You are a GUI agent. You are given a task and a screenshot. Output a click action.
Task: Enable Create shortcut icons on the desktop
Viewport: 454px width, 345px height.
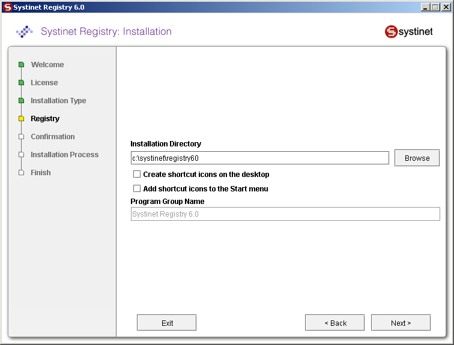(x=137, y=174)
